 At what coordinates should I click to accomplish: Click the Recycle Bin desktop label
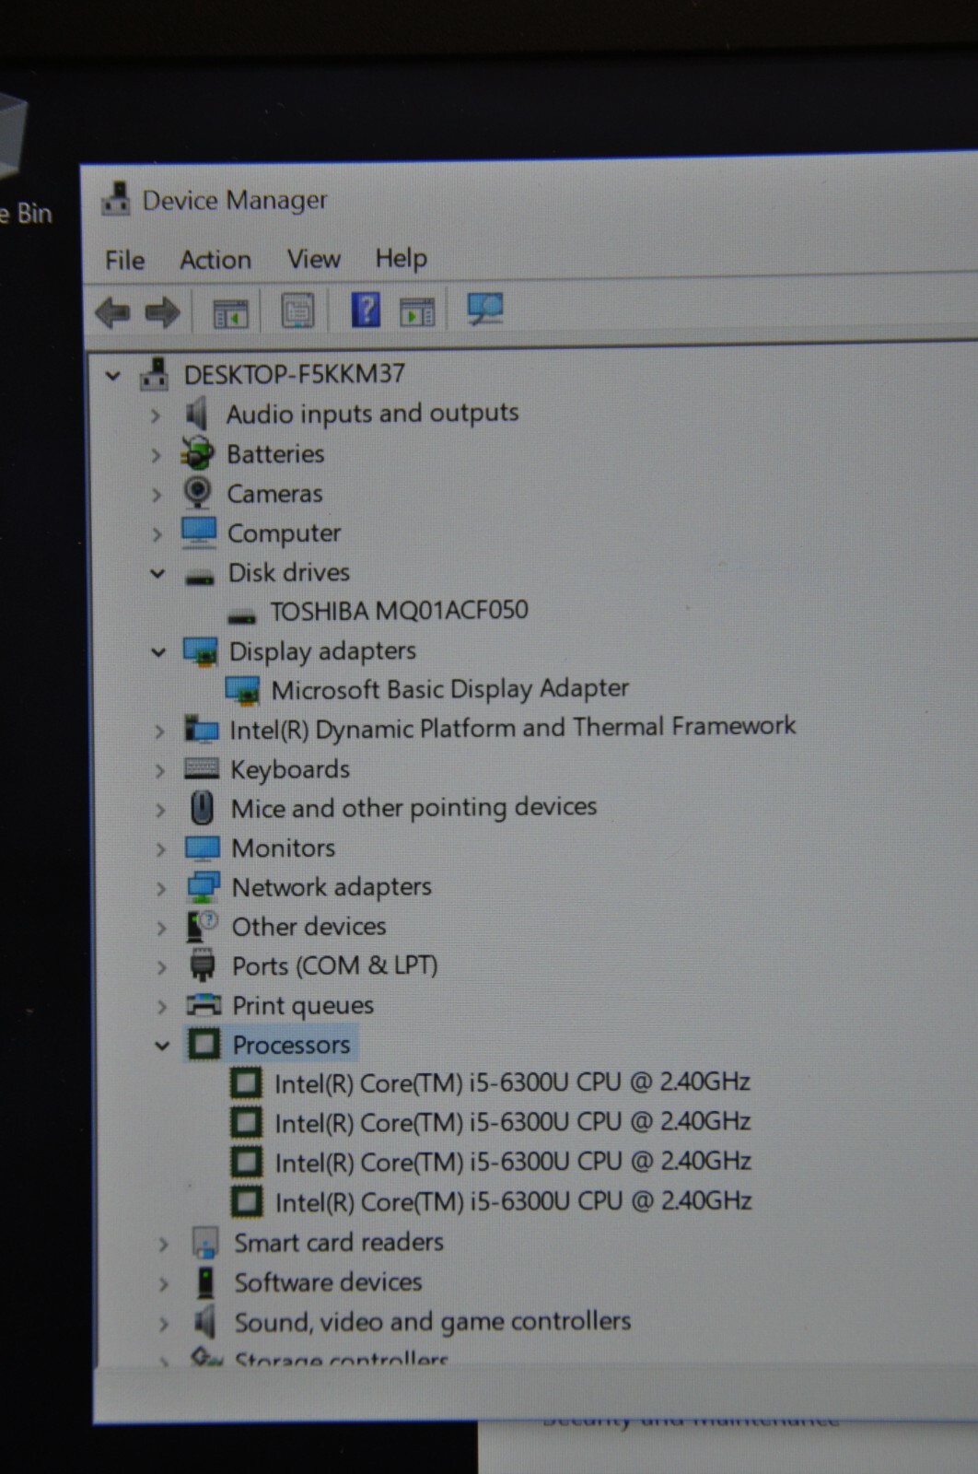click(x=27, y=215)
